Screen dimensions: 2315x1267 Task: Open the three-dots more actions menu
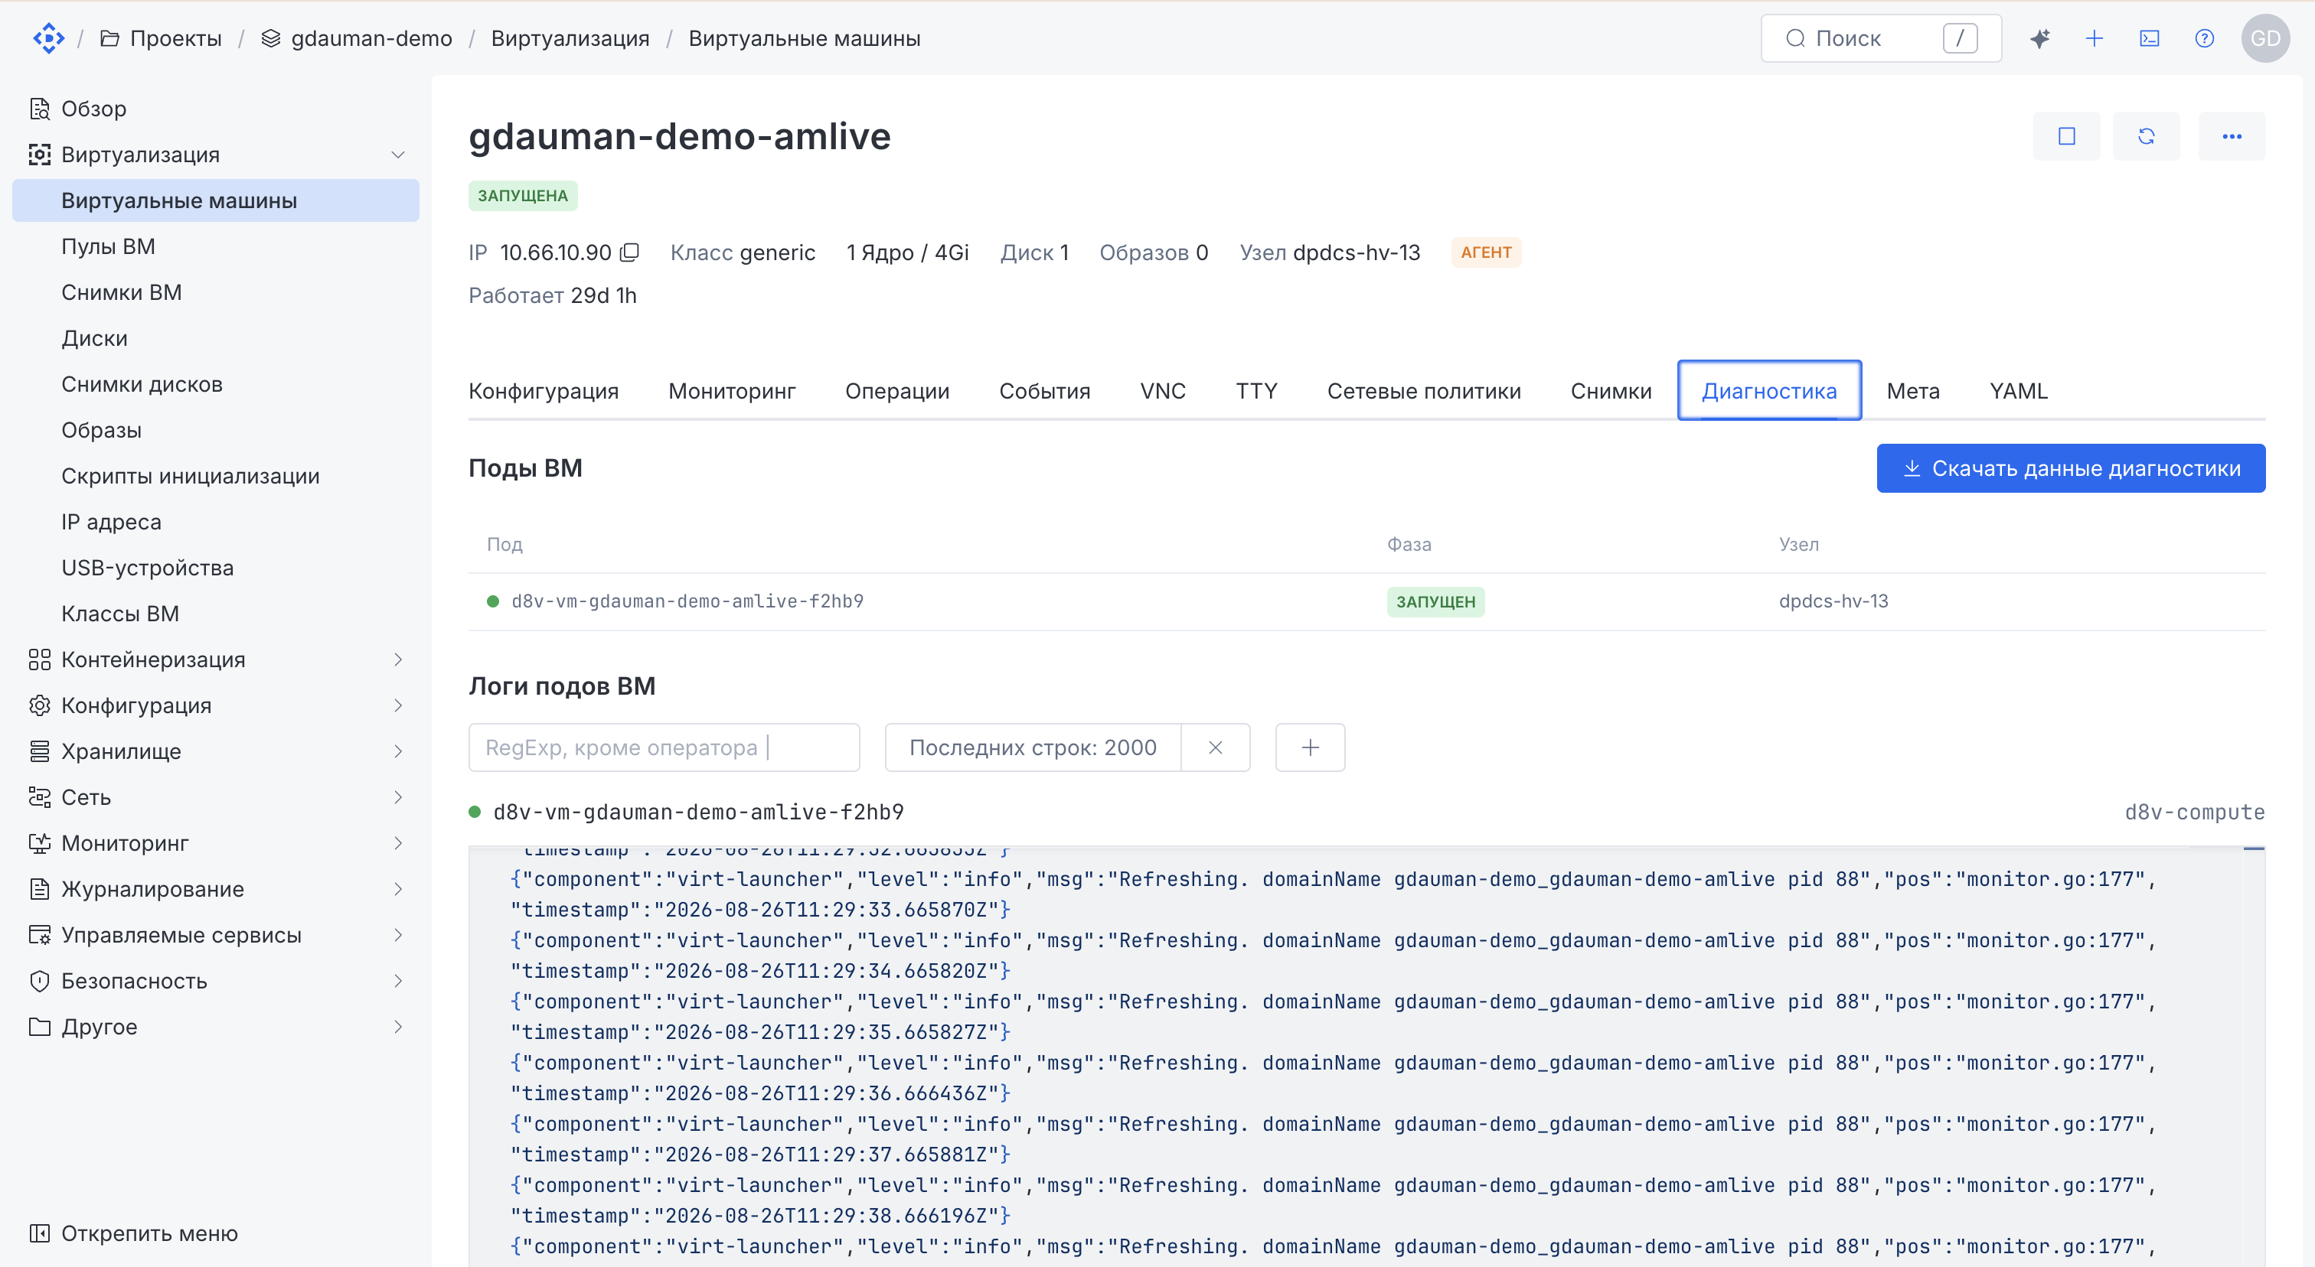[2232, 135]
